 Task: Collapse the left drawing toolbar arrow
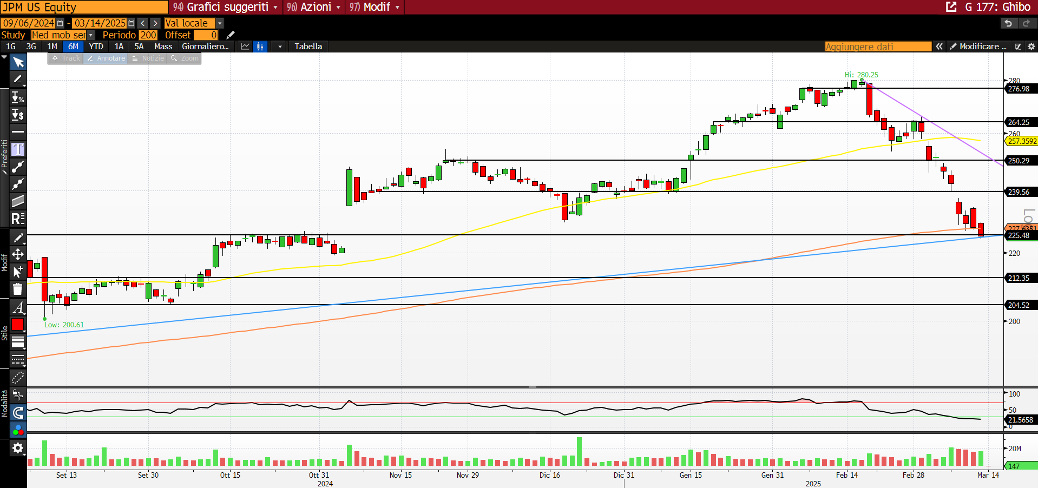pyautogui.click(x=4, y=57)
